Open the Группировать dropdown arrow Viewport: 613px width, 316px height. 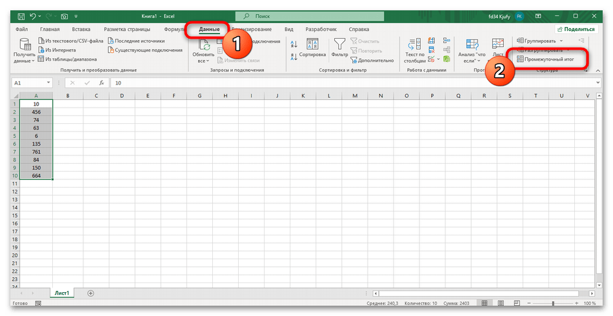(x=561, y=41)
